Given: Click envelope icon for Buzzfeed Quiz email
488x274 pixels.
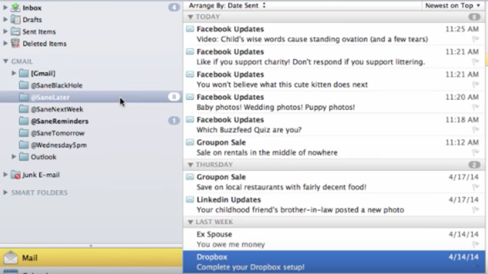Looking at the screenshot, I should 190,120.
